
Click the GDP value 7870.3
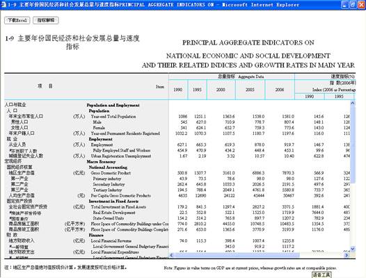[x=288, y=173]
